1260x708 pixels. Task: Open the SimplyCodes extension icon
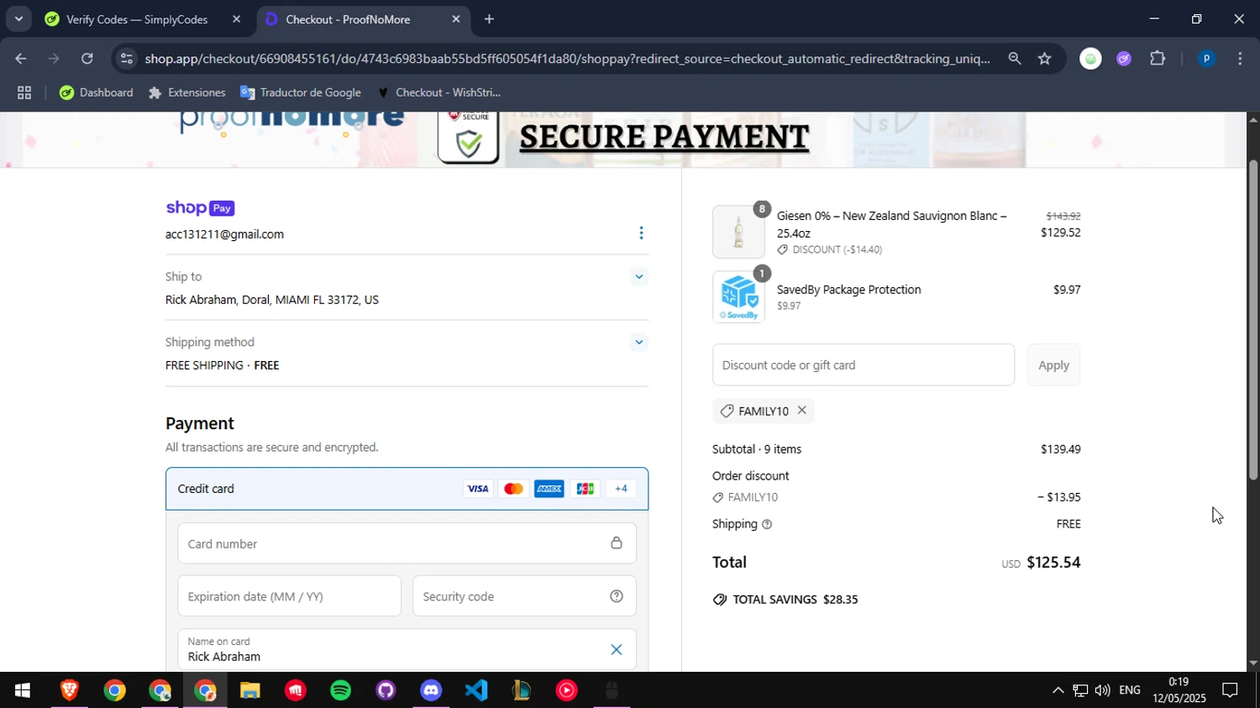[1090, 59]
